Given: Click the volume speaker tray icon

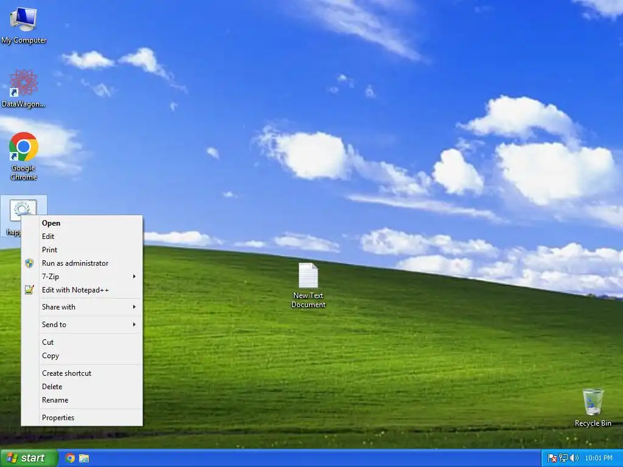Looking at the screenshot, I should click(574, 458).
